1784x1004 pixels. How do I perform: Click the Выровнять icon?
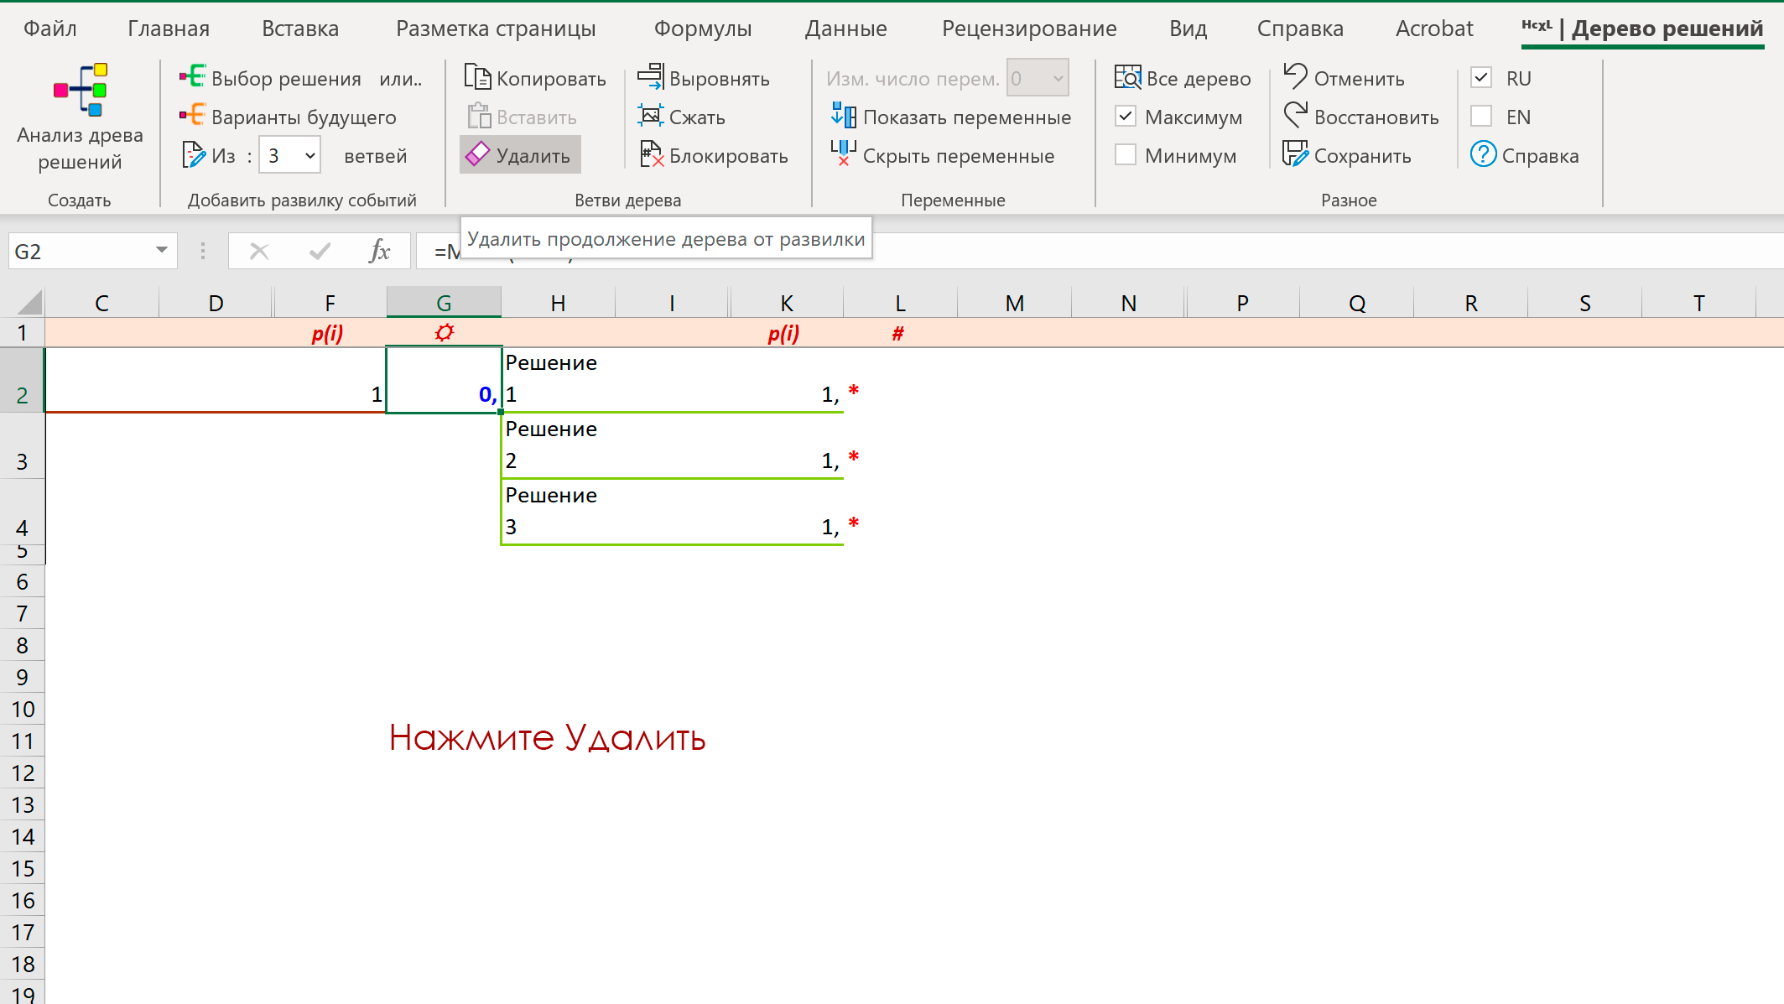(650, 77)
